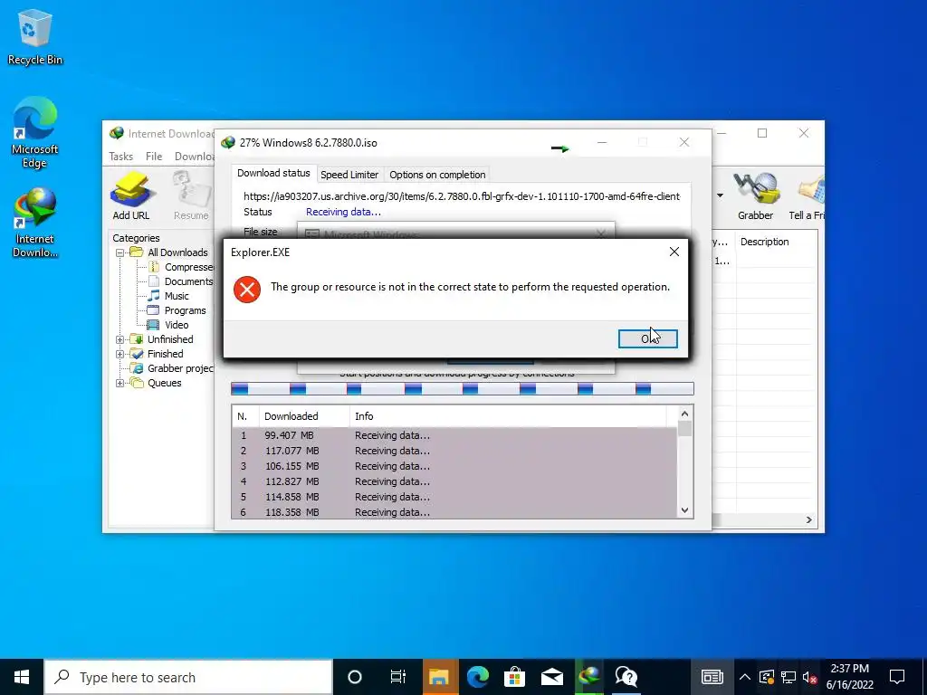Open the Downloads menu in IDM
Image resolution: width=927 pixels, height=695 pixels.
(194, 157)
